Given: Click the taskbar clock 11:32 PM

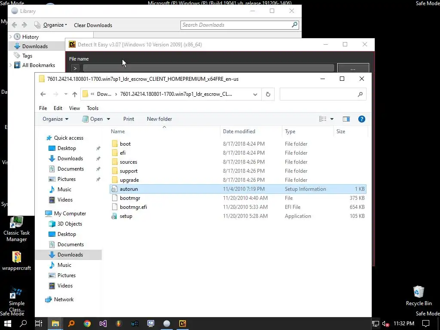Looking at the screenshot, I should pyautogui.click(x=403, y=324).
